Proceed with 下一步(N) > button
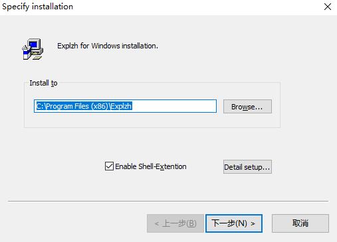The image size is (337, 242). point(234,223)
